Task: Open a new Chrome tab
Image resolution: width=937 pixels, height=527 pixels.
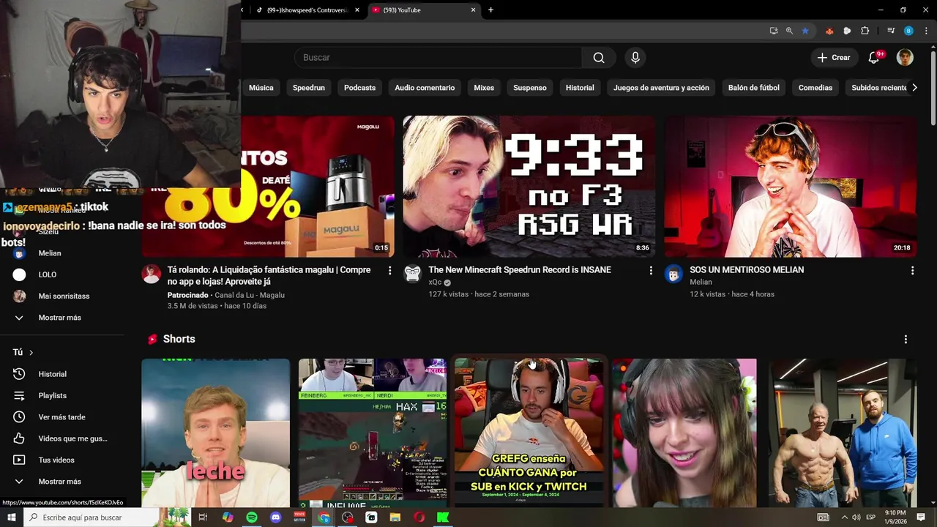Action: 490,10
